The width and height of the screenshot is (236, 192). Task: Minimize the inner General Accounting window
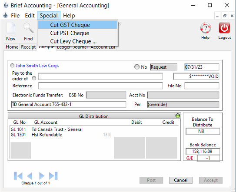coord(217,16)
